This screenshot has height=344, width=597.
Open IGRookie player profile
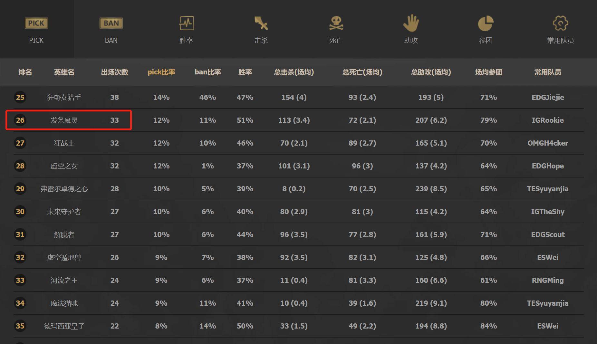(x=548, y=120)
